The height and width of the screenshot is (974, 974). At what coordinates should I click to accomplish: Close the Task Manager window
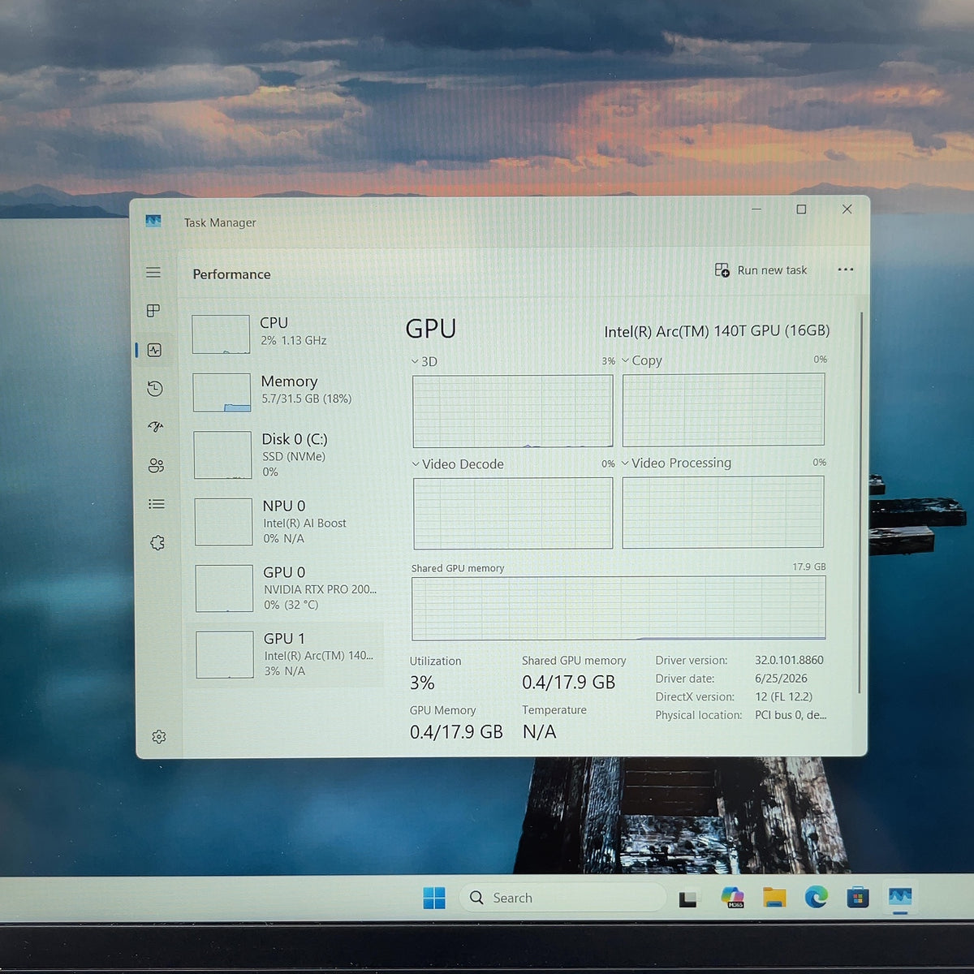[x=847, y=209]
